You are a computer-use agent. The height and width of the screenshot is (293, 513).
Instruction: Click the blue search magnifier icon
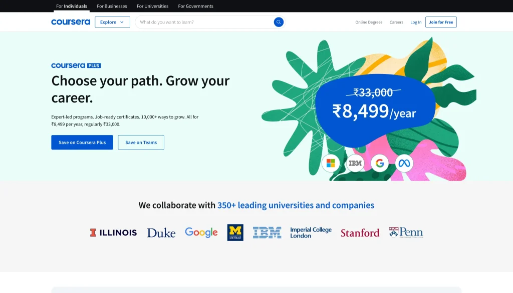[x=279, y=21]
